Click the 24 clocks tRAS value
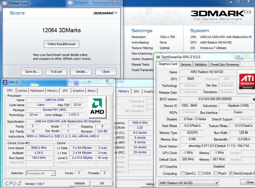 tap(140, 147)
